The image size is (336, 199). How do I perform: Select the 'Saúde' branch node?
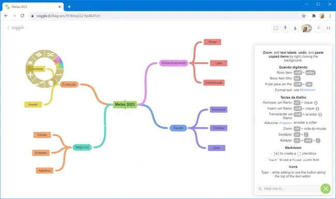point(178,128)
